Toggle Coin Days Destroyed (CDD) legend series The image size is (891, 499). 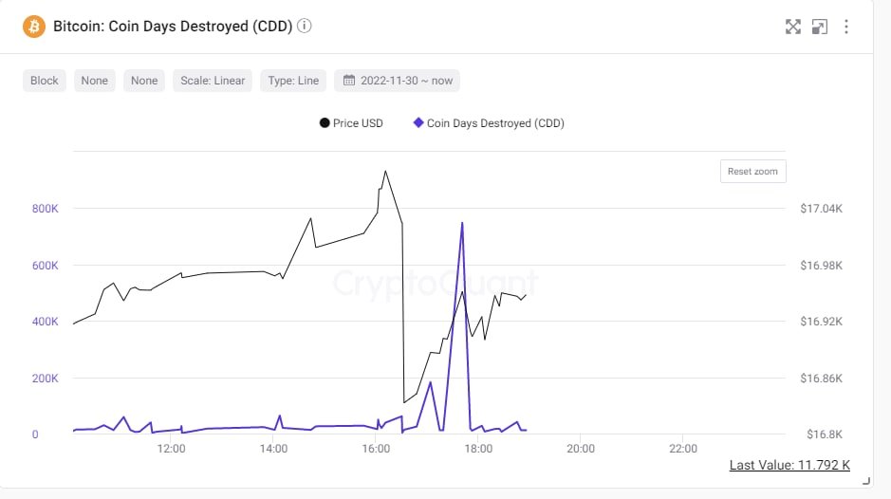489,123
